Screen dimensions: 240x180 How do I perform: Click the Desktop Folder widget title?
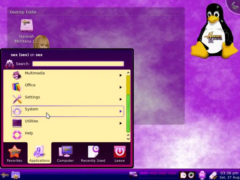point(23,12)
